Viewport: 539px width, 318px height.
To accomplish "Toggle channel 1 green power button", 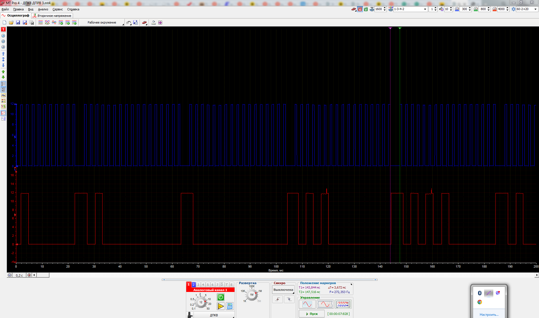I will (x=221, y=297).
